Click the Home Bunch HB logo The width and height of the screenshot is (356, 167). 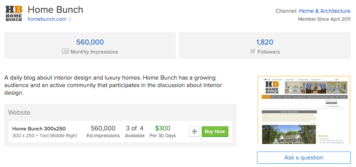point(14,13)
